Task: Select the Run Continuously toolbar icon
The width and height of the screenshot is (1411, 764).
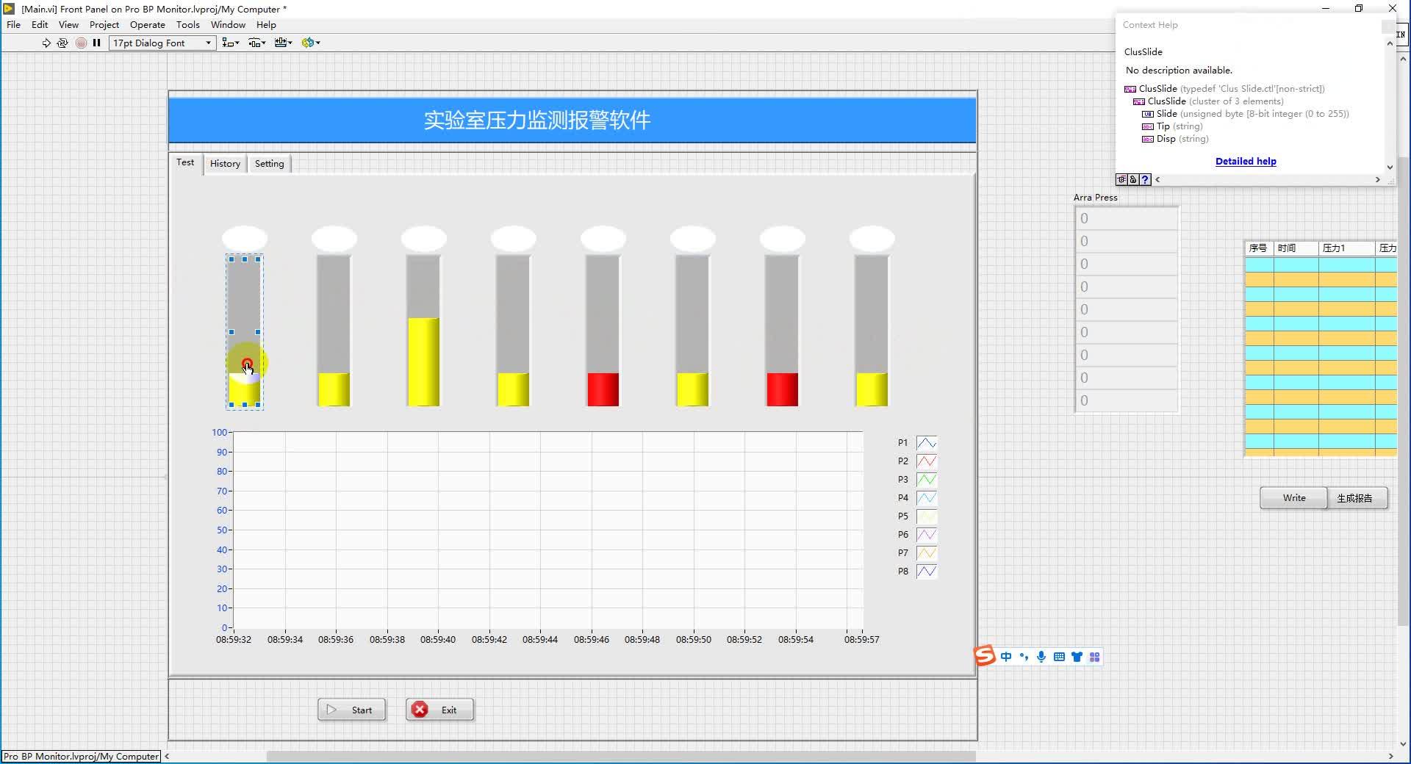Action: pyautogui.click(x=62, y=43)
